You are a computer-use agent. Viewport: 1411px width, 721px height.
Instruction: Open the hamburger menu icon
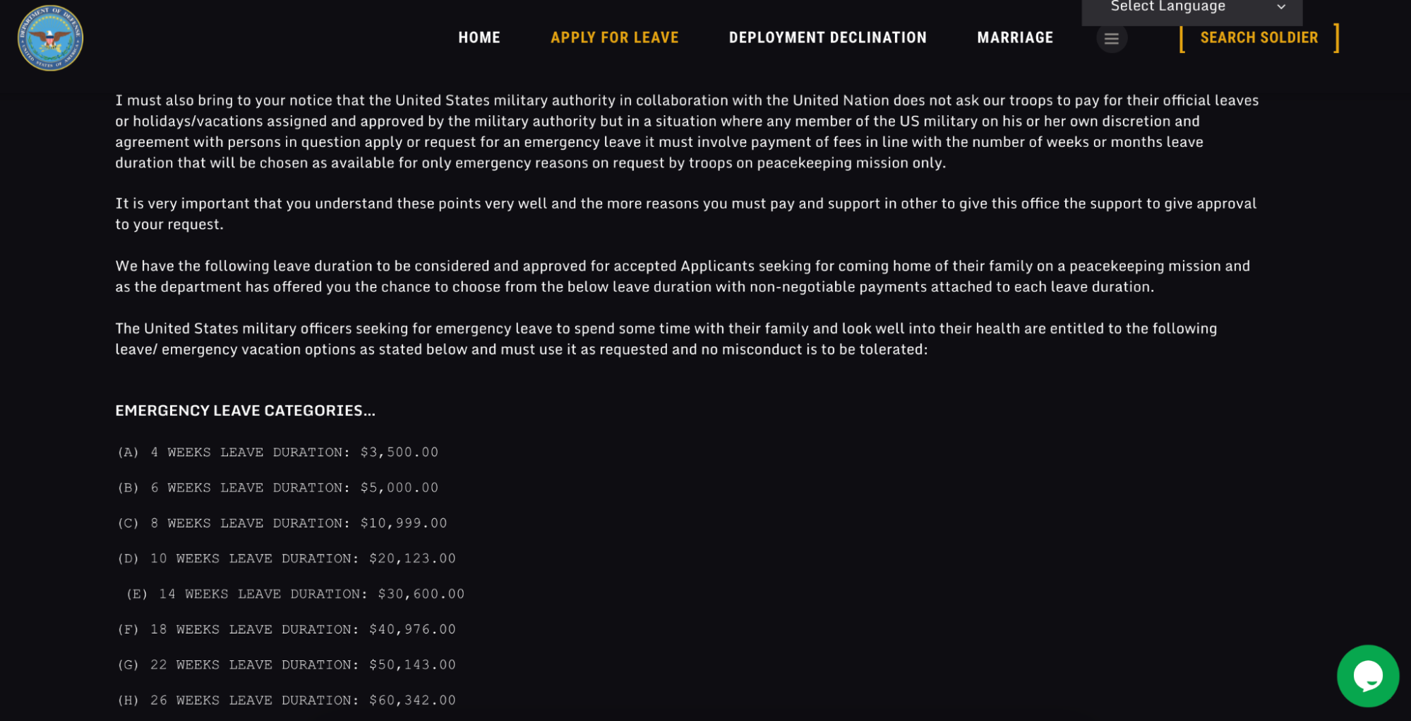click(1111, 39)
